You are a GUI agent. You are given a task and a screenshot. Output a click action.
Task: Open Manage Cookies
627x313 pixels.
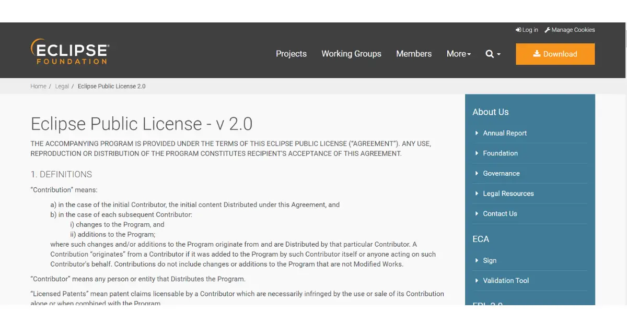click(570, 30)
